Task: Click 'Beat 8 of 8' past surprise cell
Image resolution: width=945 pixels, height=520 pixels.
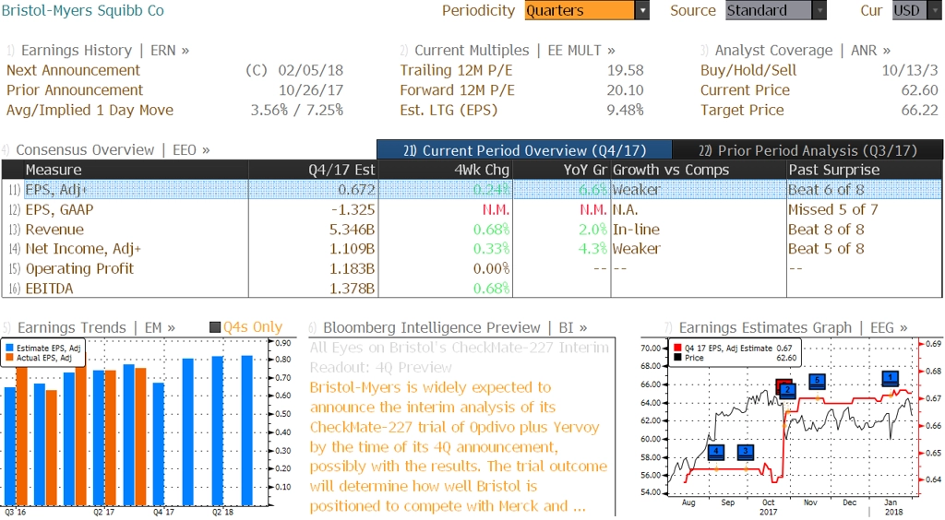Action: (826, 230)
